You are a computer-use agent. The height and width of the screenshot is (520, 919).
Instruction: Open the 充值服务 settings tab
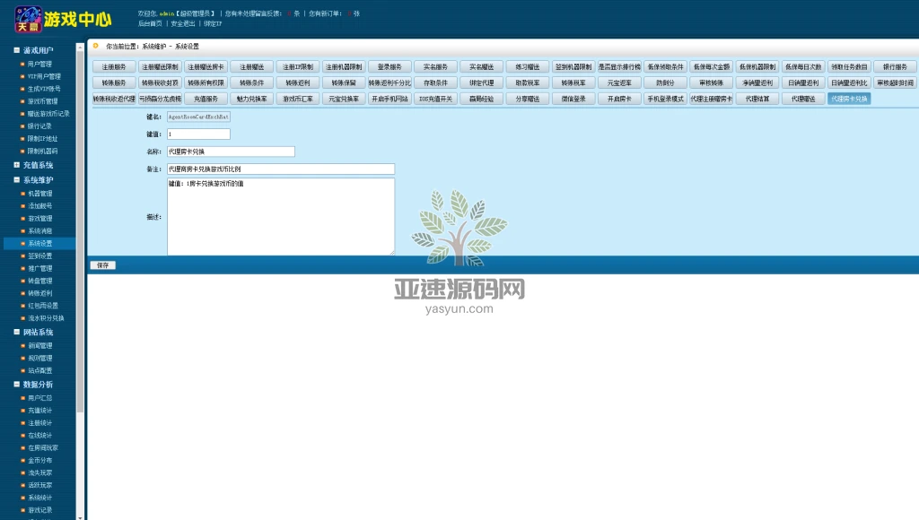[x=206, y=99]
